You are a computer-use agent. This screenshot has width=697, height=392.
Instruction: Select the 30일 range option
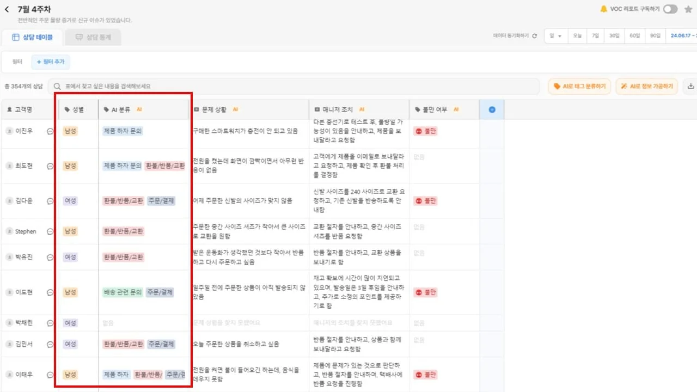coord(614,36)
